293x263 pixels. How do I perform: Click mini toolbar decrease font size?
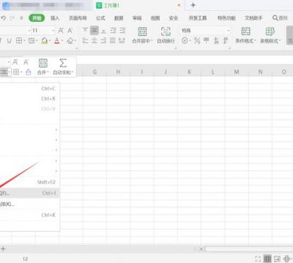[26, 62]
